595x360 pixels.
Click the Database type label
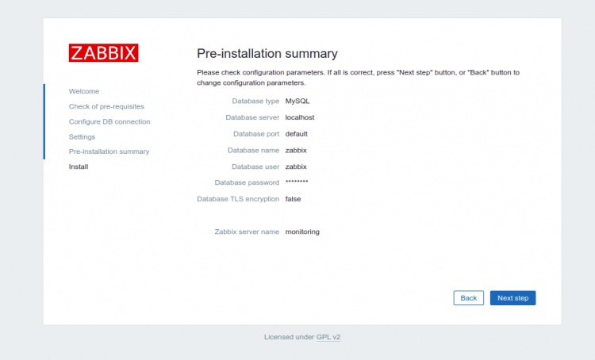tap(255, 101)
